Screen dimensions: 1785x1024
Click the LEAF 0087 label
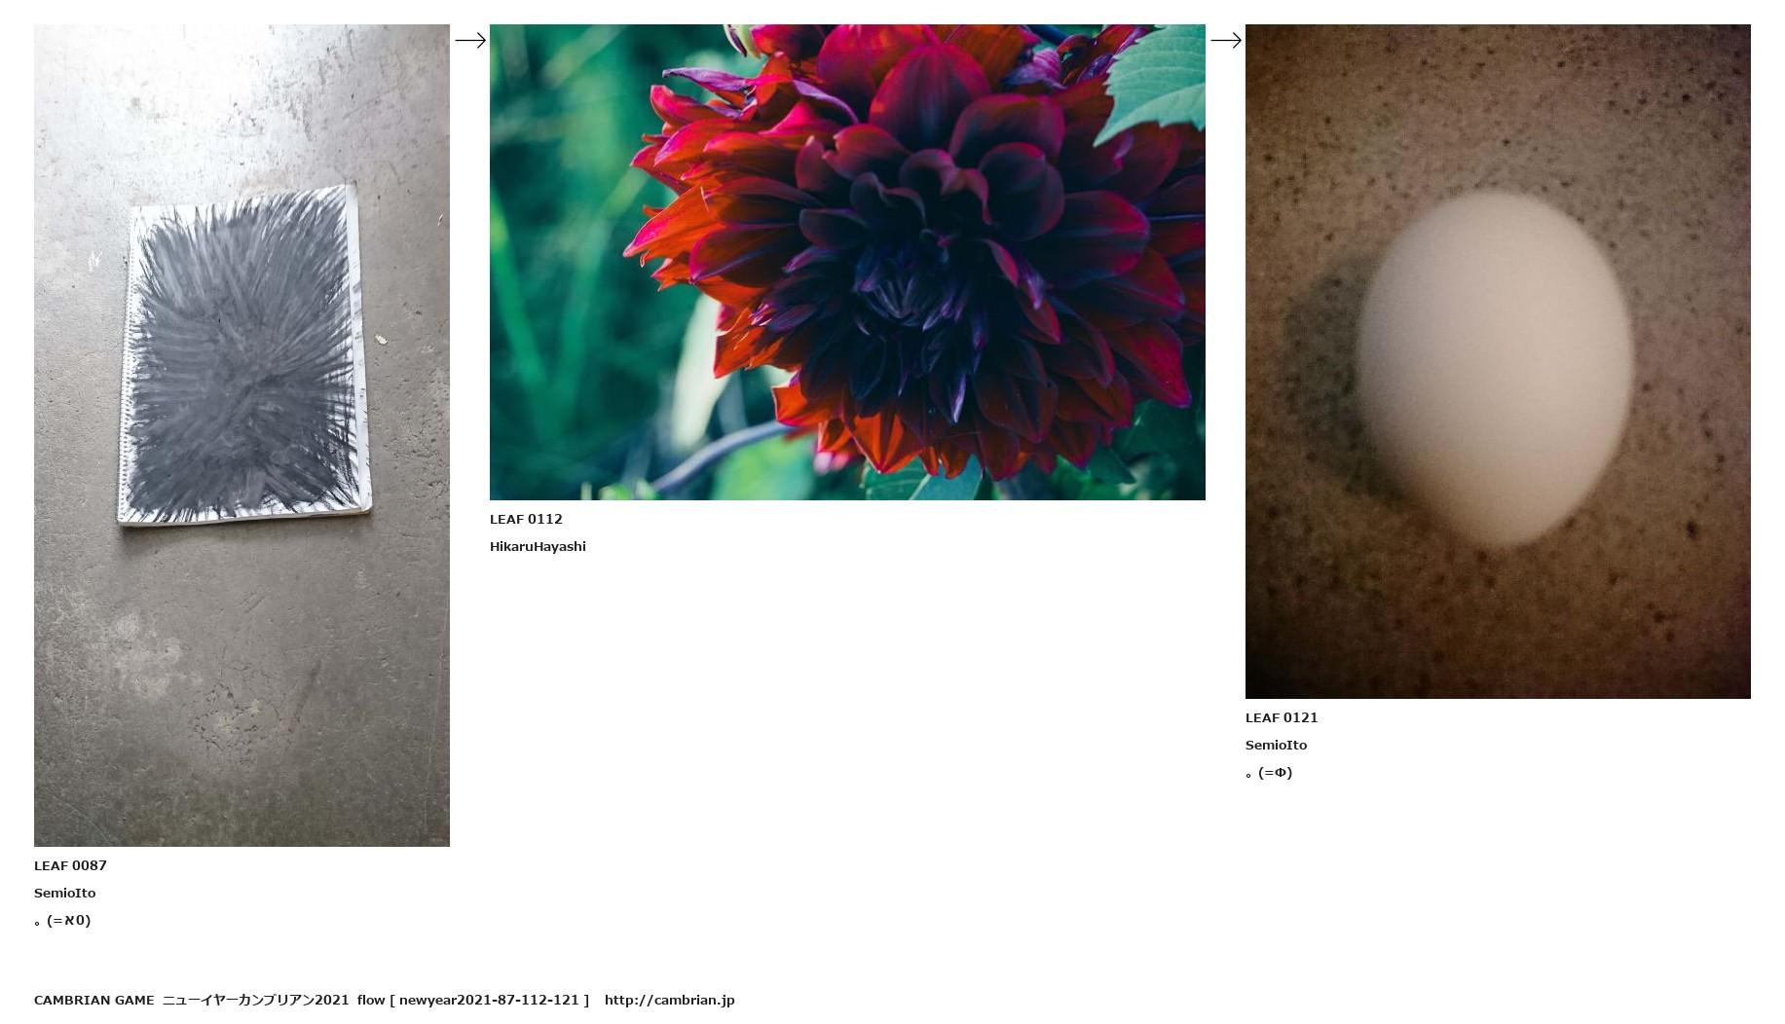(70, 865)
